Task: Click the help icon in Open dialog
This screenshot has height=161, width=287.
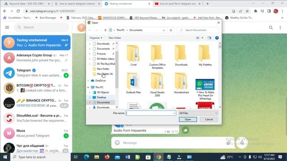Action: click(217, 38)
